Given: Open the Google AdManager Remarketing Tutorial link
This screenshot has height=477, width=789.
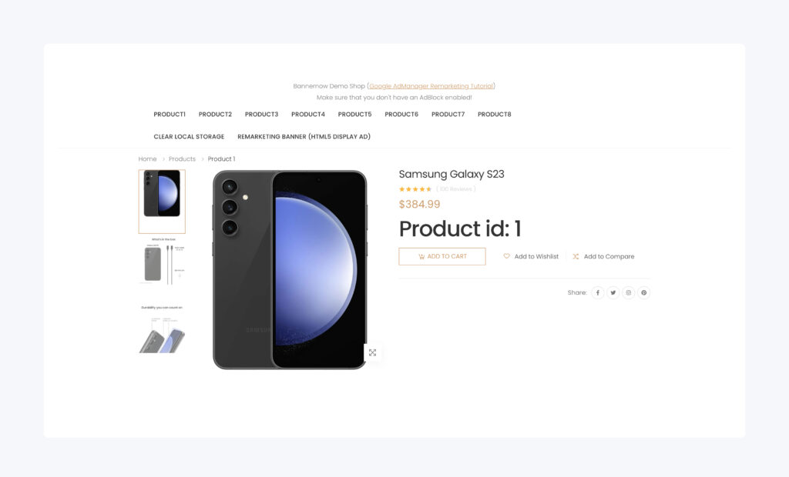Looking at the screenshot, I should 431,86.
